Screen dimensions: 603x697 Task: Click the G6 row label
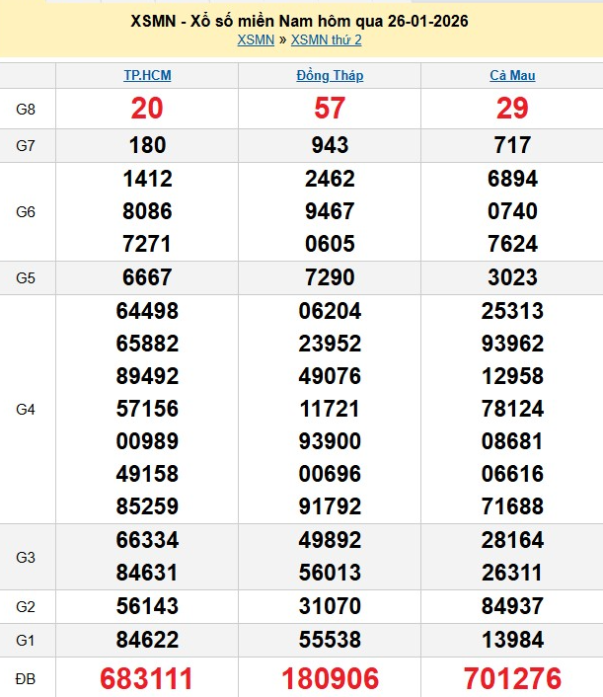click(27, 211)
